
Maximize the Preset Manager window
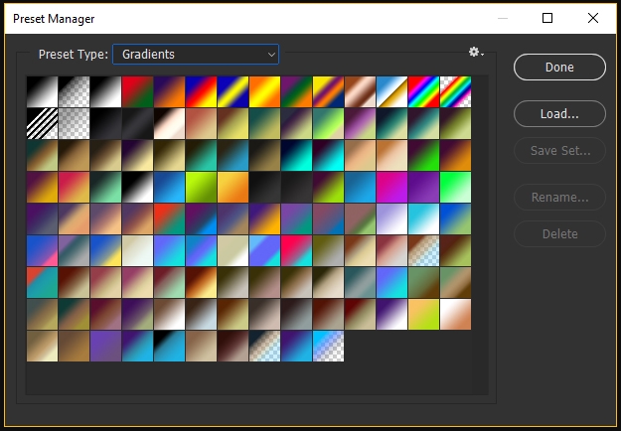click(547, 18)
